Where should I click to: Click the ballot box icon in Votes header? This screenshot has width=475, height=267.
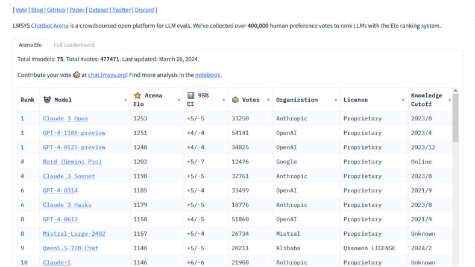coord(235,99)
